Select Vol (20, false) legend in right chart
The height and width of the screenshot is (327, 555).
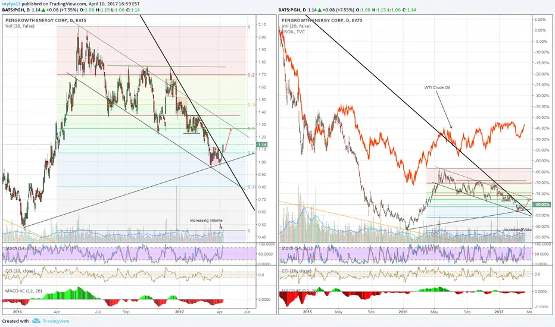(x=297, y=26)
